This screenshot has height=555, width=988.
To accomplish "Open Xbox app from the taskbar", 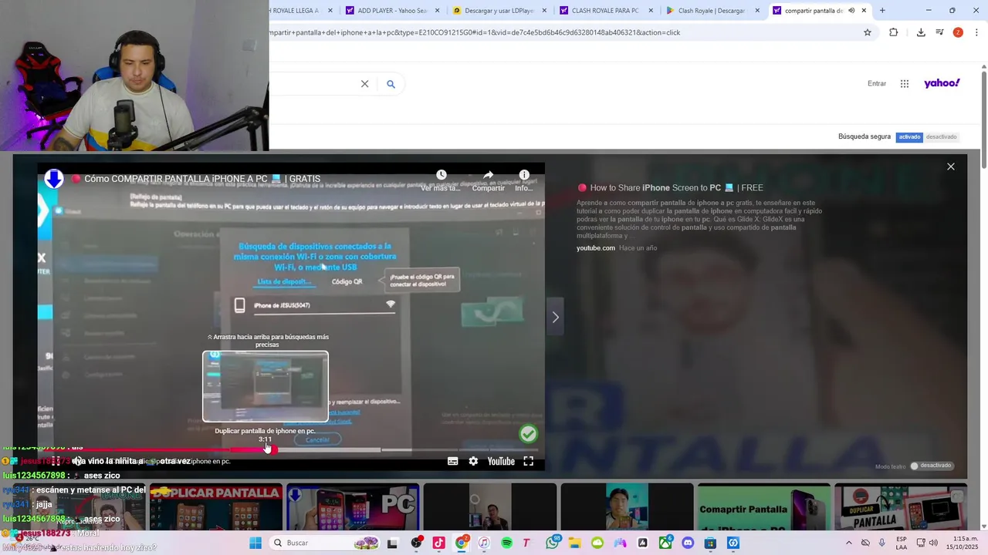I will tap(665, 543).
